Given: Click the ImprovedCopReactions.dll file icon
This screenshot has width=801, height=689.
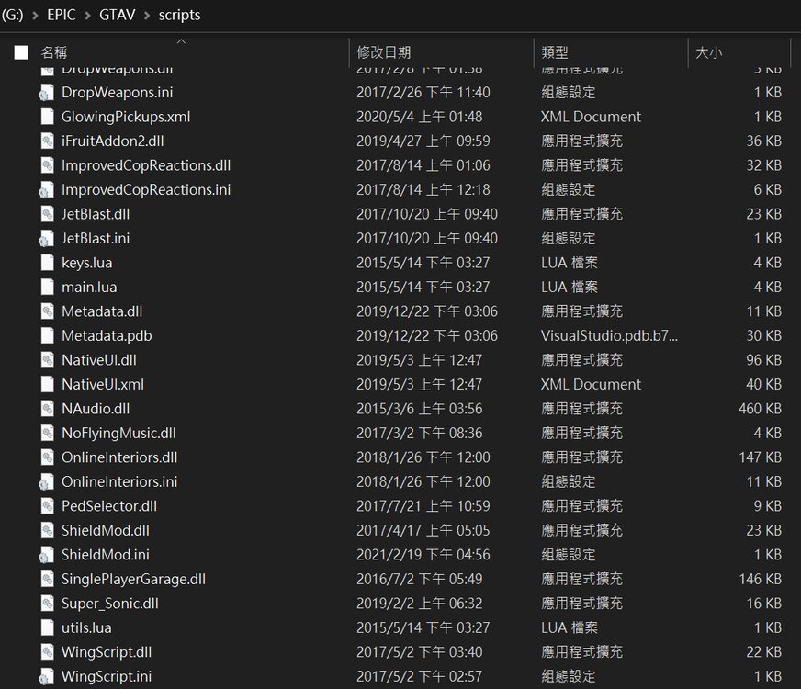Looking at the screenshot, I should click(x=47, y=165).
